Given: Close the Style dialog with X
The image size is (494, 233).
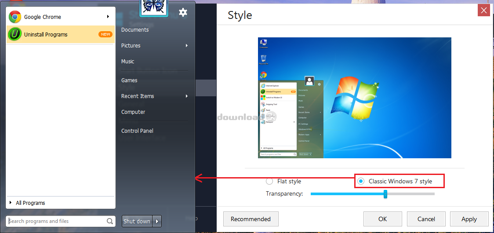Looking at the screenshot, I should [483, 10].
